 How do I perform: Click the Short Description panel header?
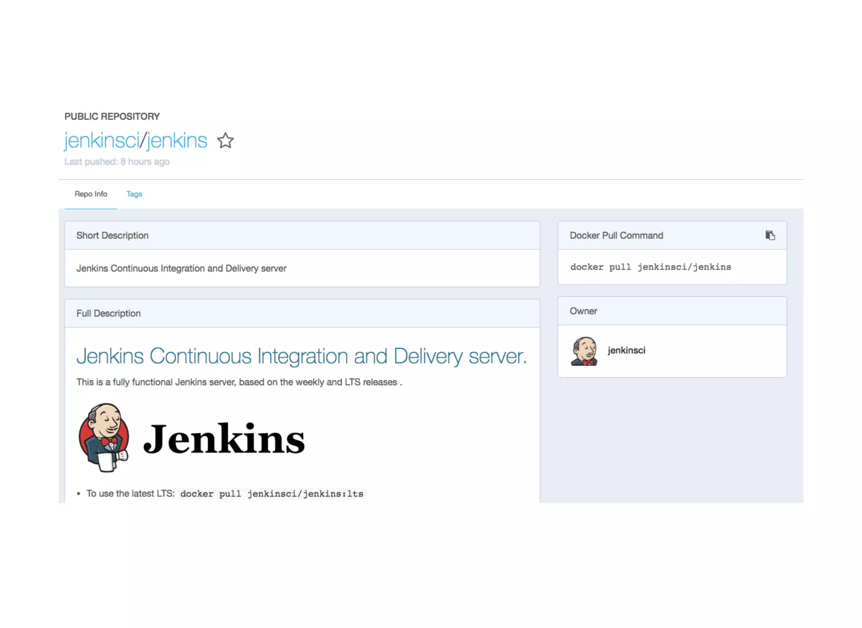(x=112, y=235)
